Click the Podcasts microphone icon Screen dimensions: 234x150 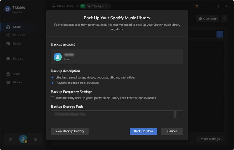pos(8,35)
